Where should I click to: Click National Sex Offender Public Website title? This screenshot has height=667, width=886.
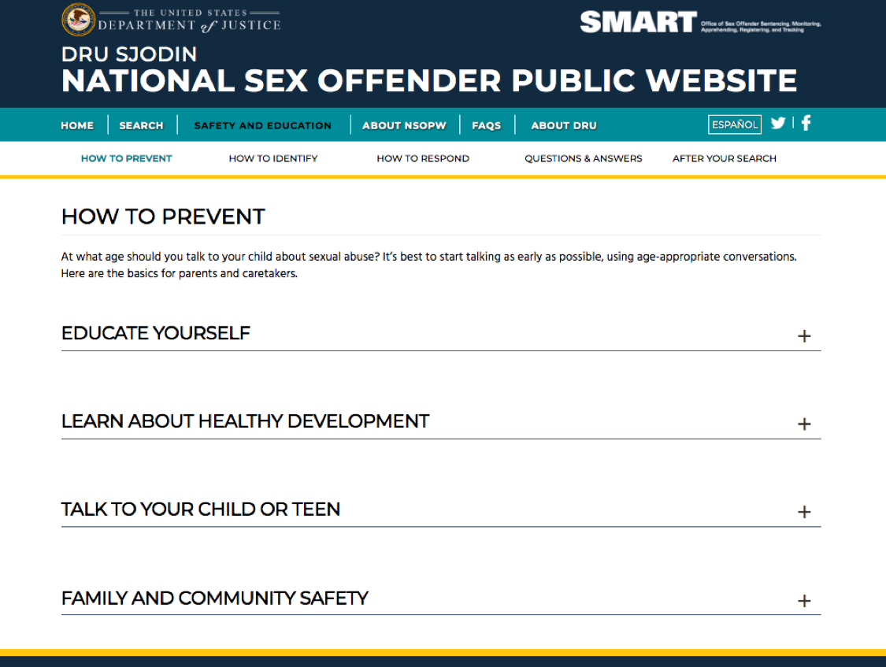pyautogui.click(x=429, y=81)
